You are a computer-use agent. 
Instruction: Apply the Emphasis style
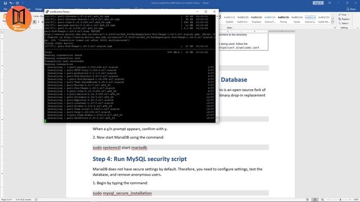click(256, 19)
